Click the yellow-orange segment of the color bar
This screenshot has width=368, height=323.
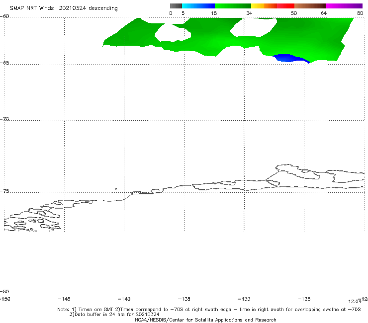coord(264,6)
